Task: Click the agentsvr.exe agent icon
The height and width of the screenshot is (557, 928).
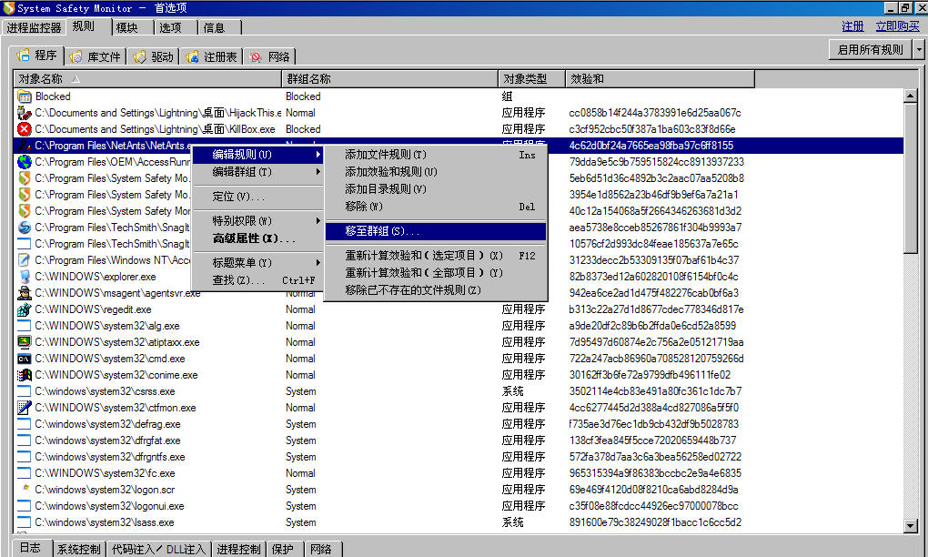Action: pos(25,293)
